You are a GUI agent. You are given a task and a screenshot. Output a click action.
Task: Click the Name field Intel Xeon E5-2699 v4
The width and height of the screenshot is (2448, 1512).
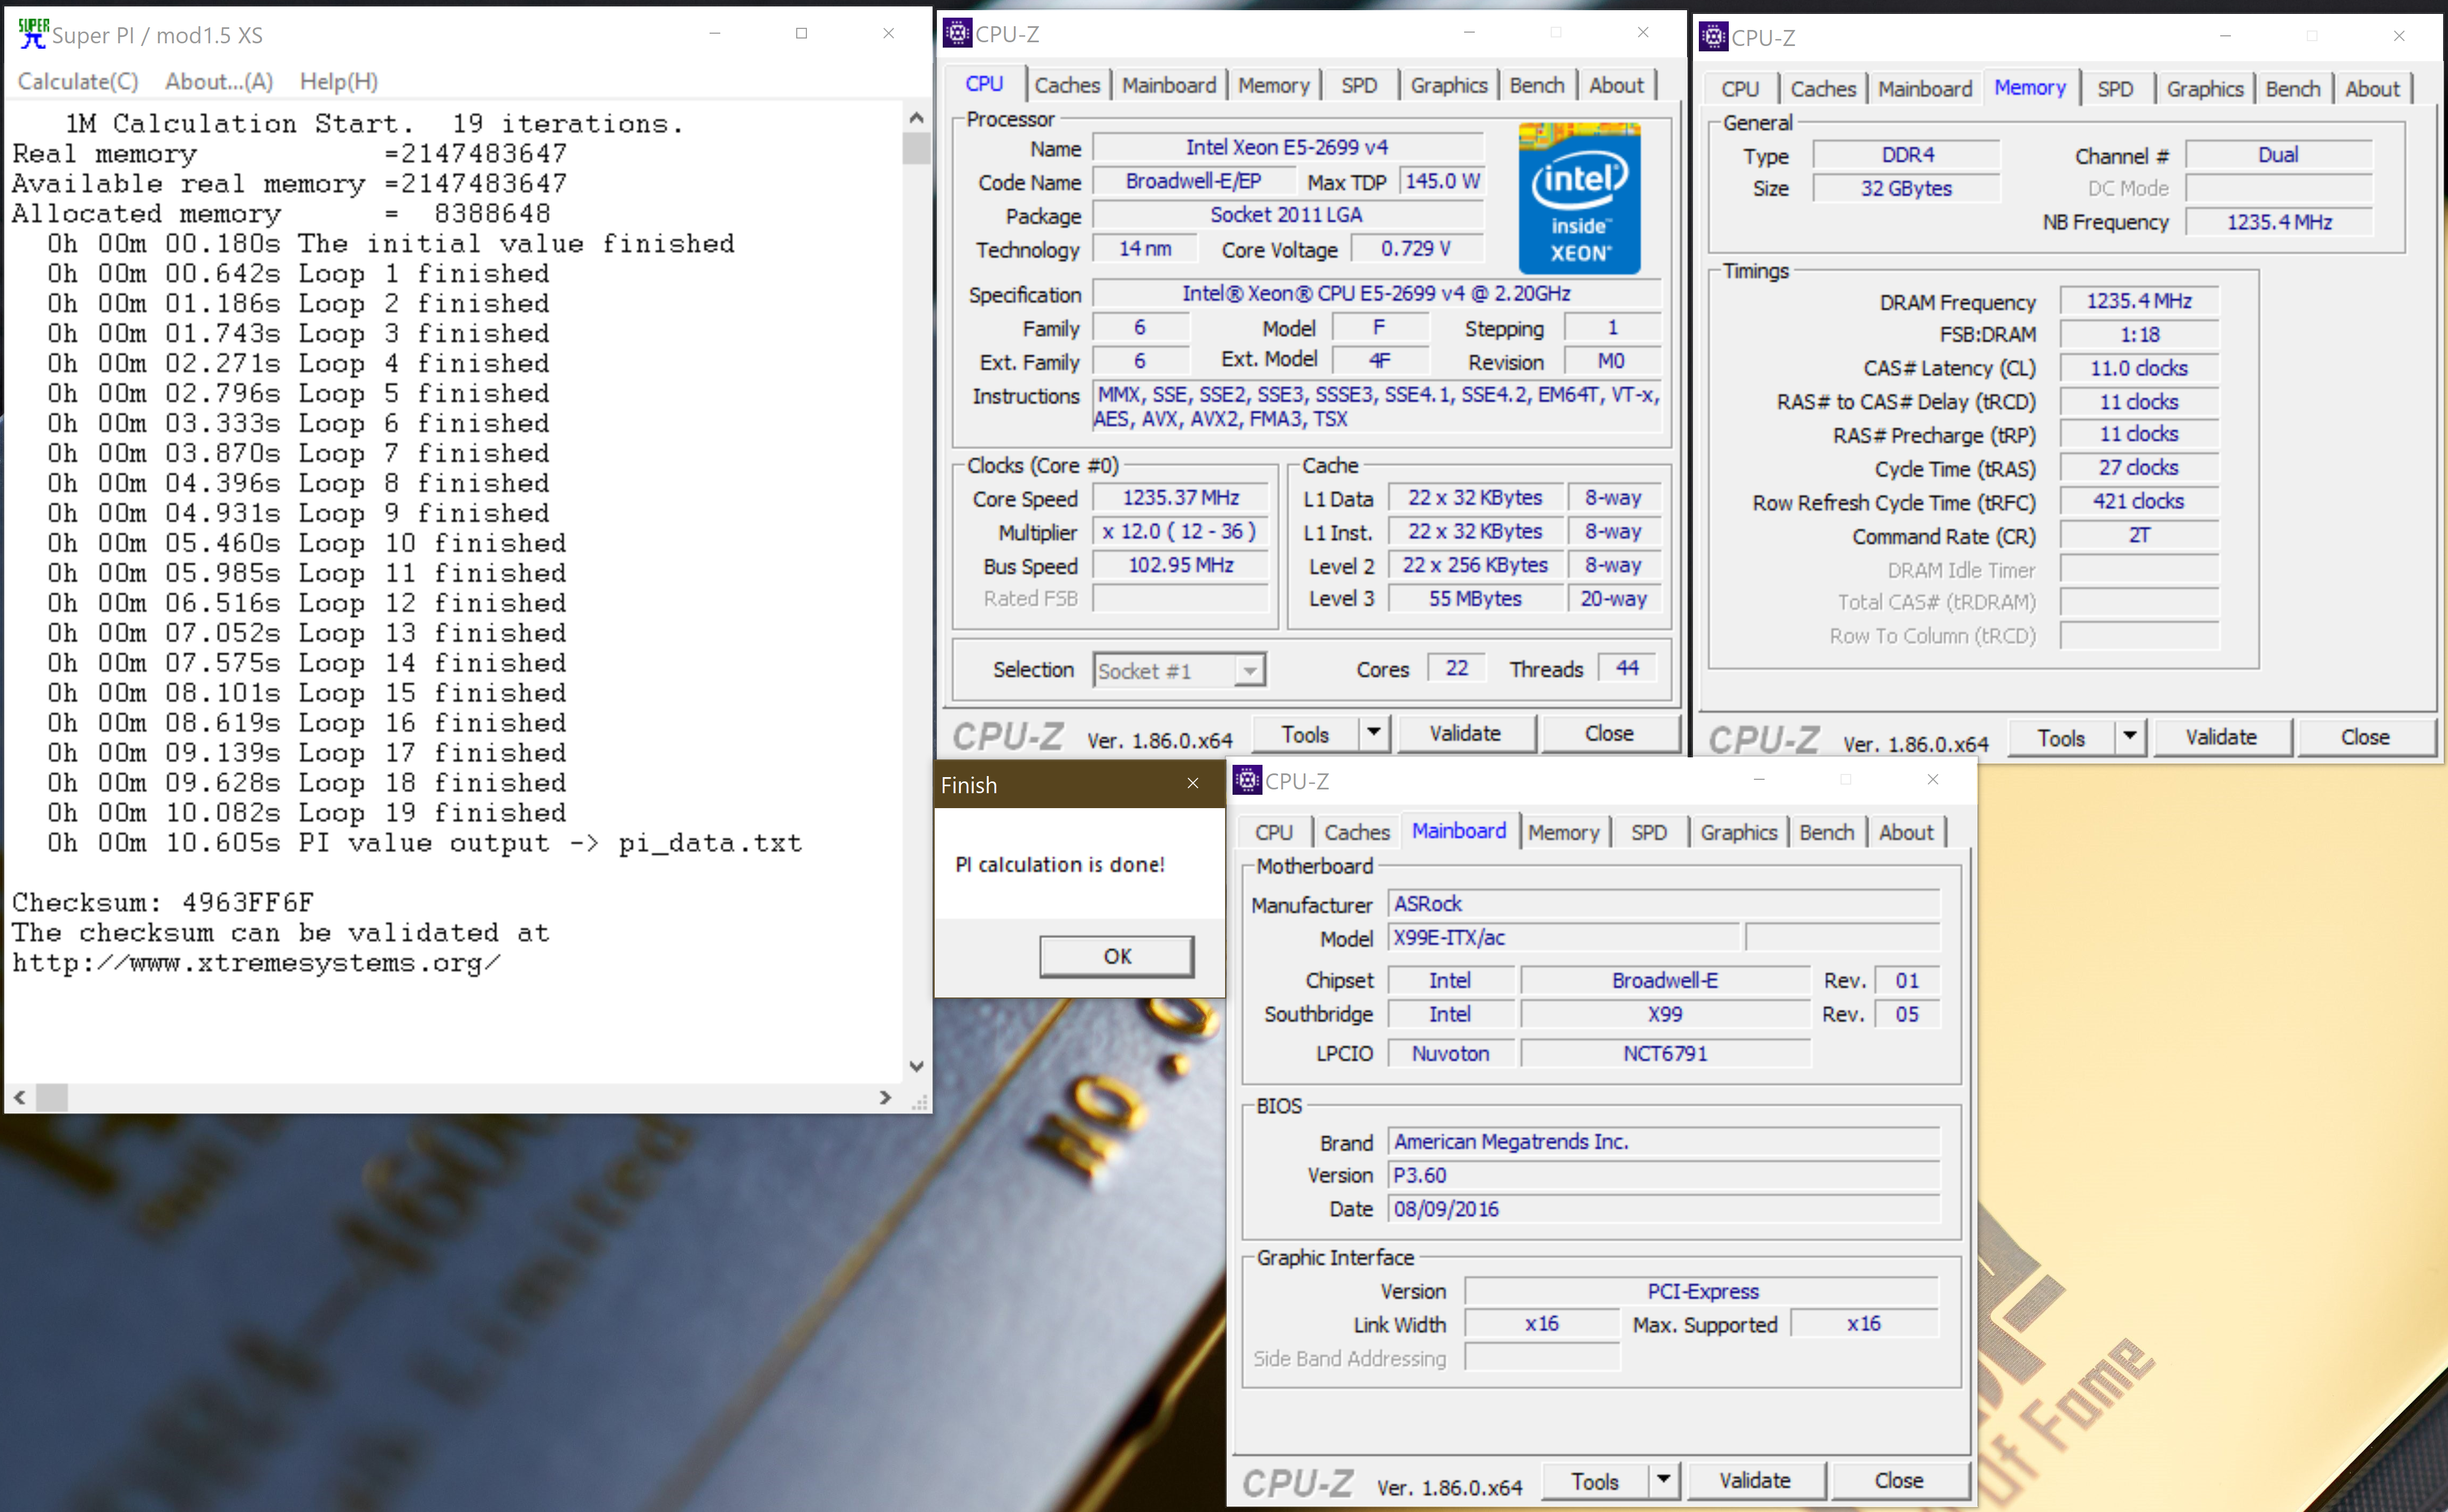coord(1287,147)
